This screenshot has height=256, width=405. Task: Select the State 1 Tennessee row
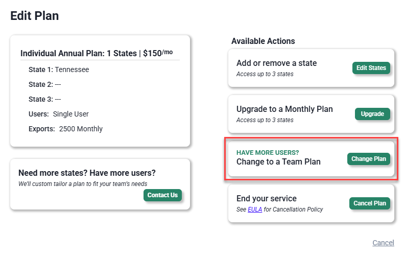point(59,69)
